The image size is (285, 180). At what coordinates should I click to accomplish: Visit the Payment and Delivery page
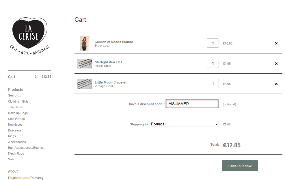[26, 178]
